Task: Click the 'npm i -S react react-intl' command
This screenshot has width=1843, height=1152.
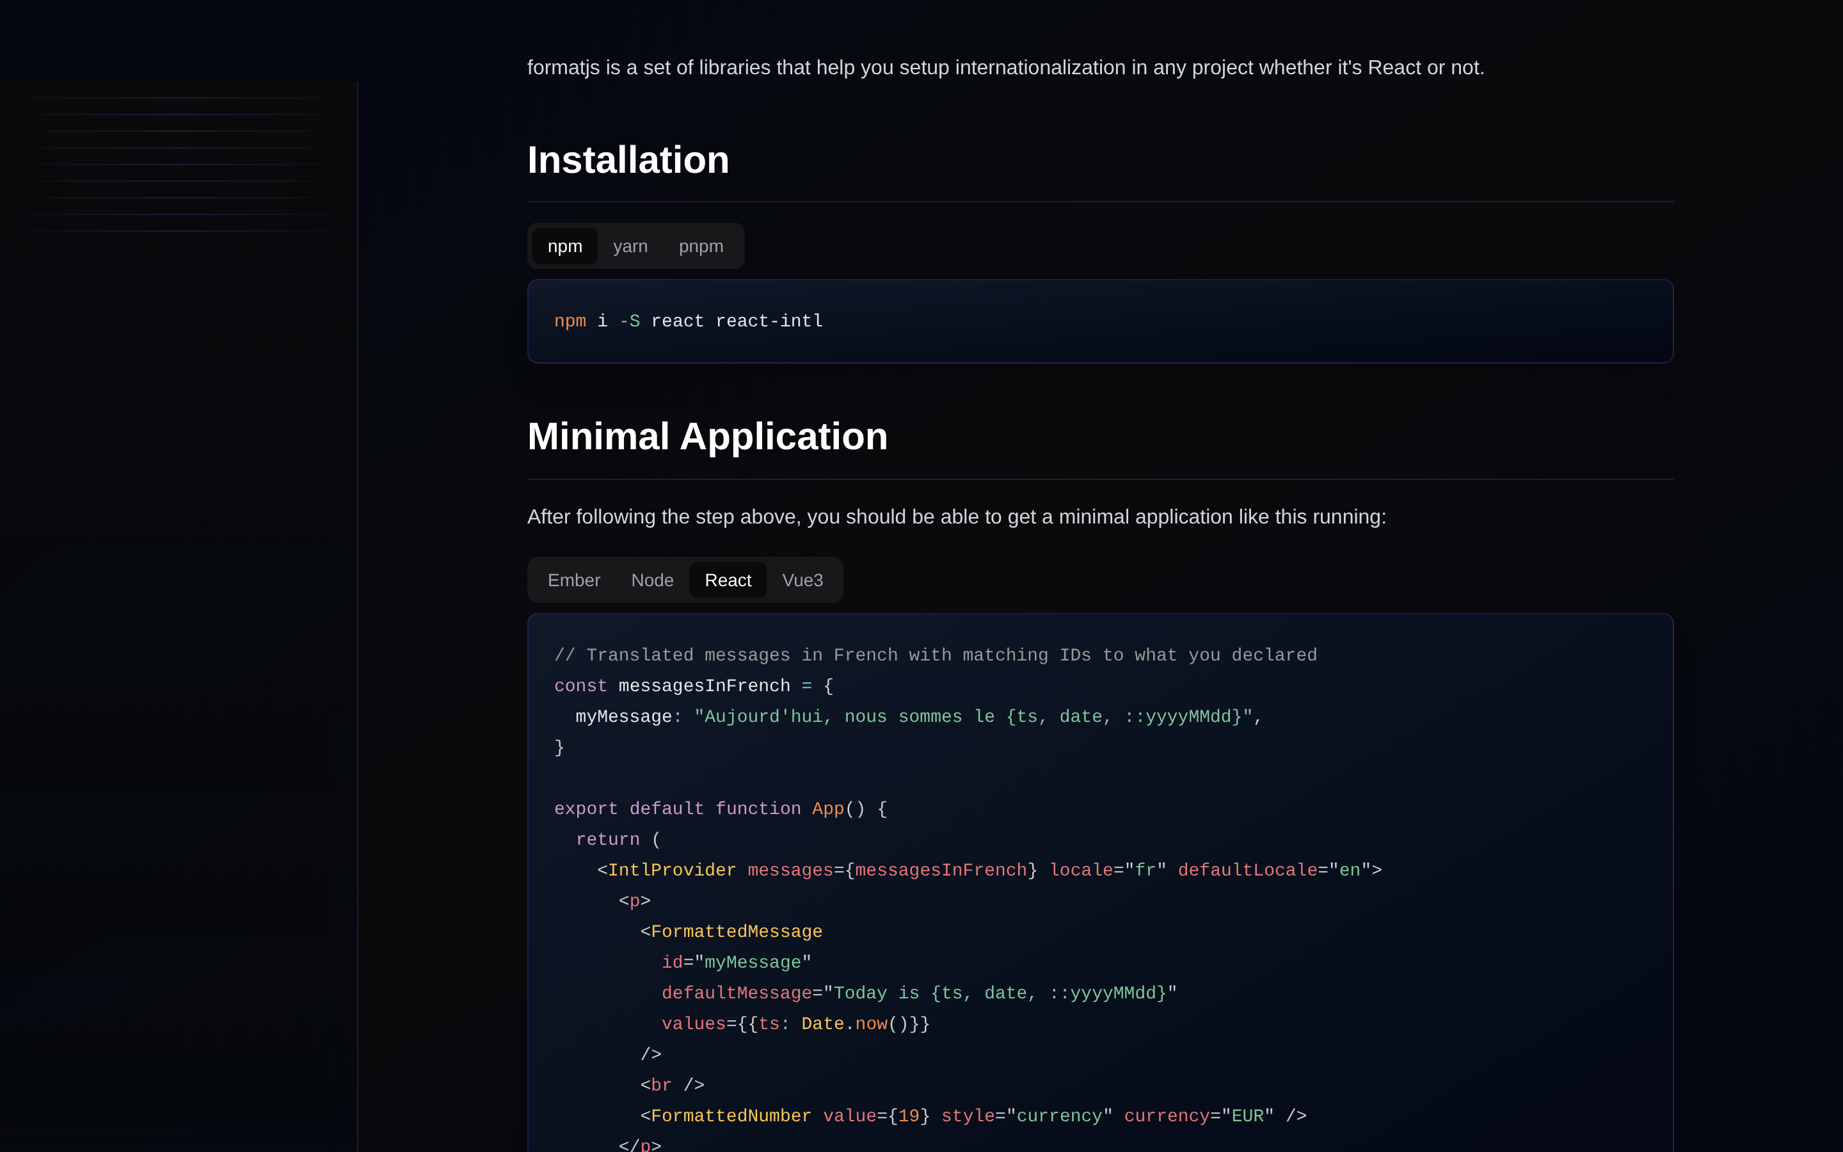Action: coord(689,321)
